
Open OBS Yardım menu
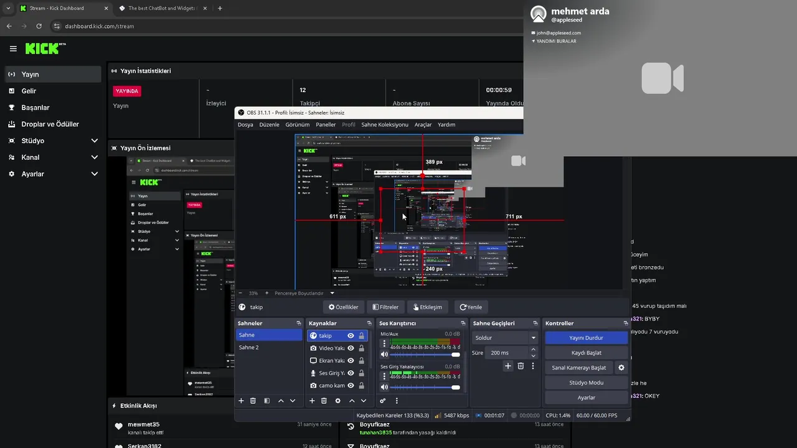pos(446,124)
